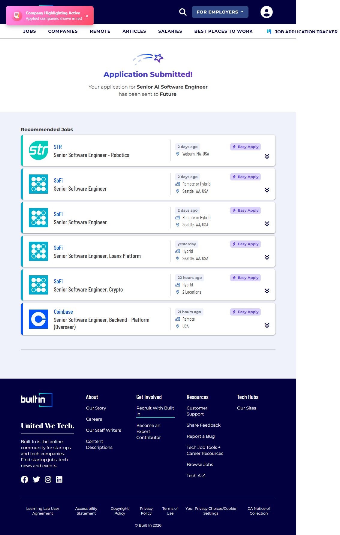Open Built In's Twitter icon in footer
This screenshot has width=340, height=535.
click(x=36, y=479)
